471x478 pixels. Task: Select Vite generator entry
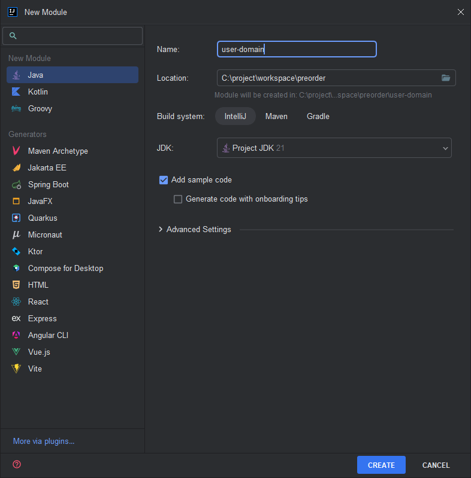pos(73,369)
